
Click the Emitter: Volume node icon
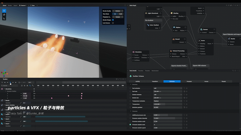click(x=130, y=76)
